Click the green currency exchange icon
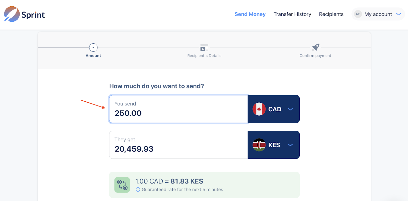 122,185
